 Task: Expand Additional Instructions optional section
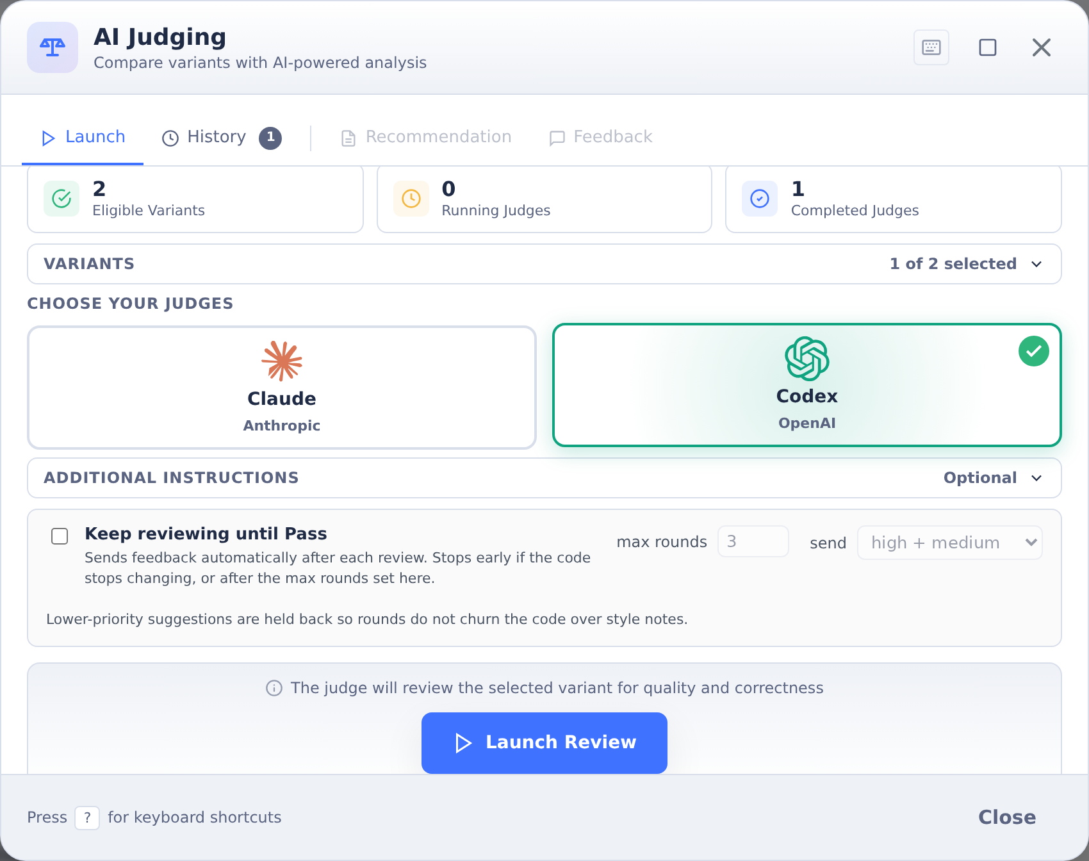pyautogui.click(x=544, y=478)
